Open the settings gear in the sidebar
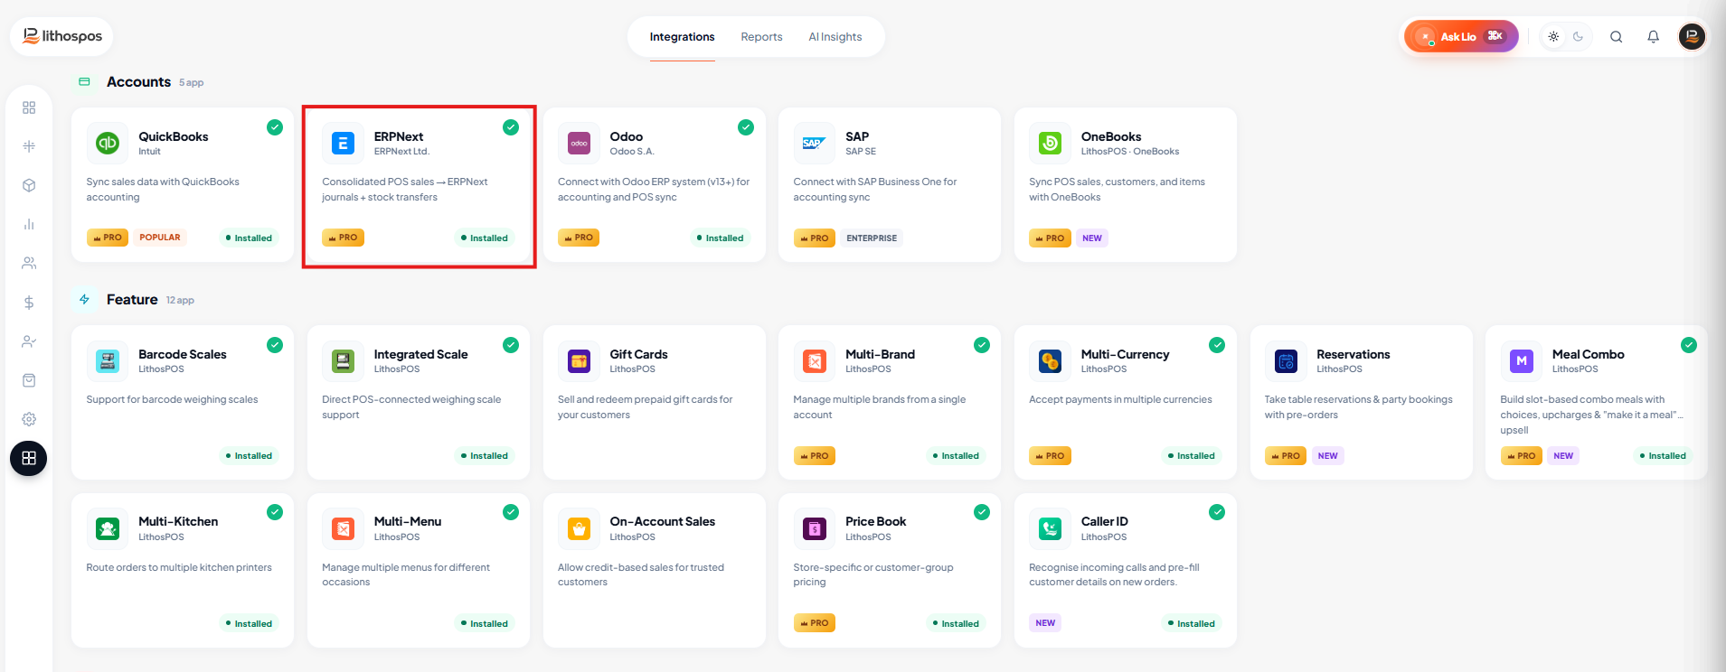 29,419
